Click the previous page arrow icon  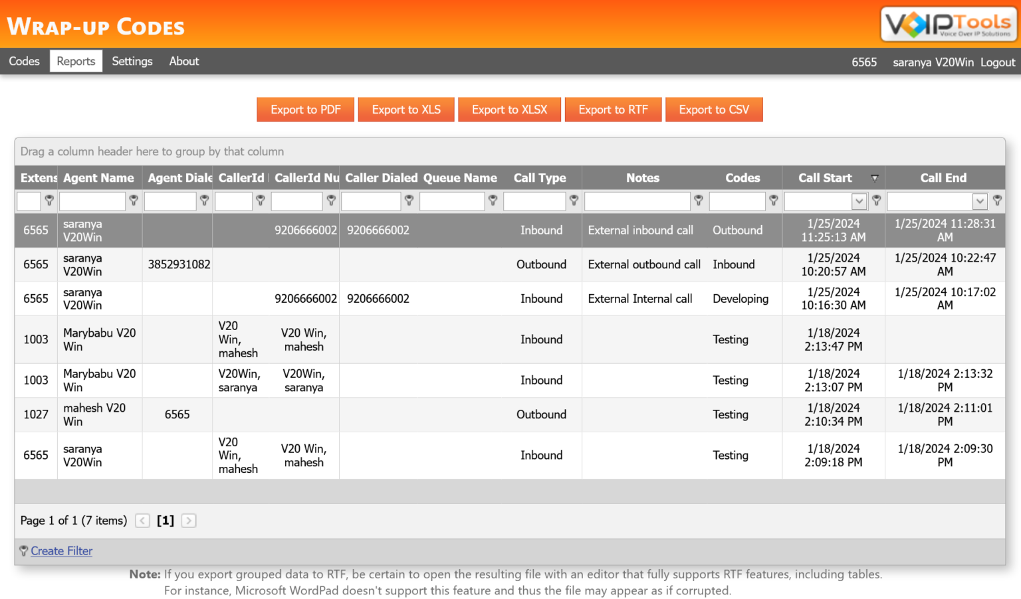pos(142,521)
